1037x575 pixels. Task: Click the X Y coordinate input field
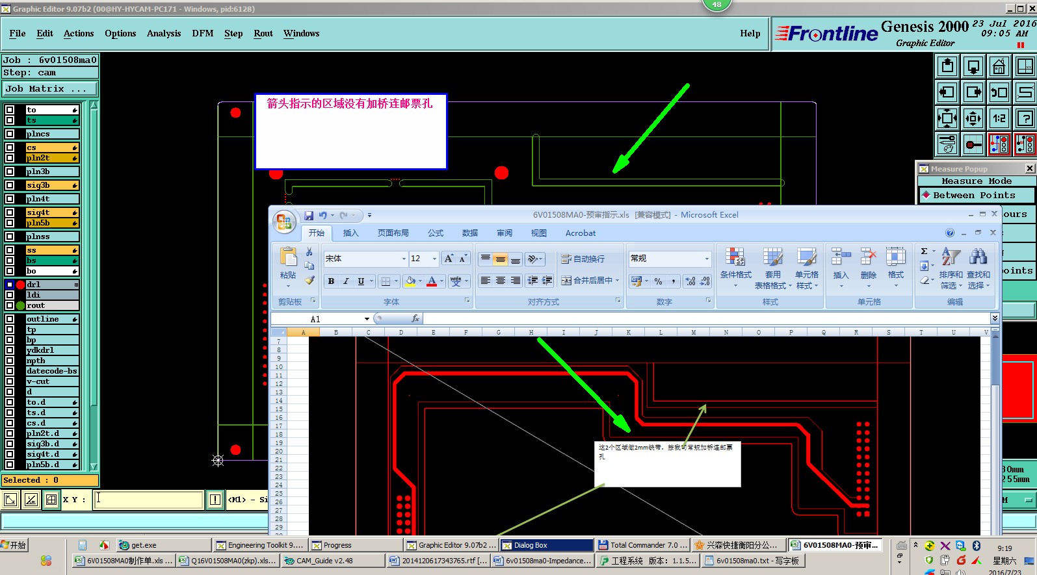[148, 500]
